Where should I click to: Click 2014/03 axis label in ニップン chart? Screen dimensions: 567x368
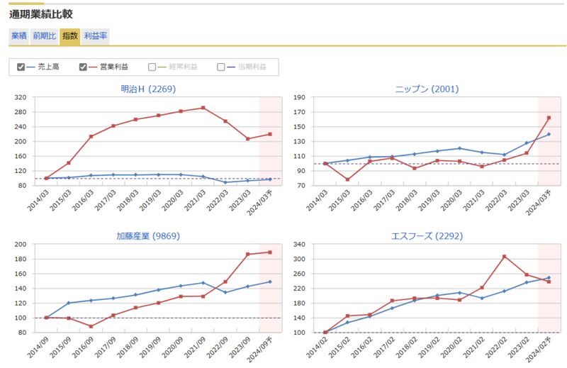tap(317, 200)
